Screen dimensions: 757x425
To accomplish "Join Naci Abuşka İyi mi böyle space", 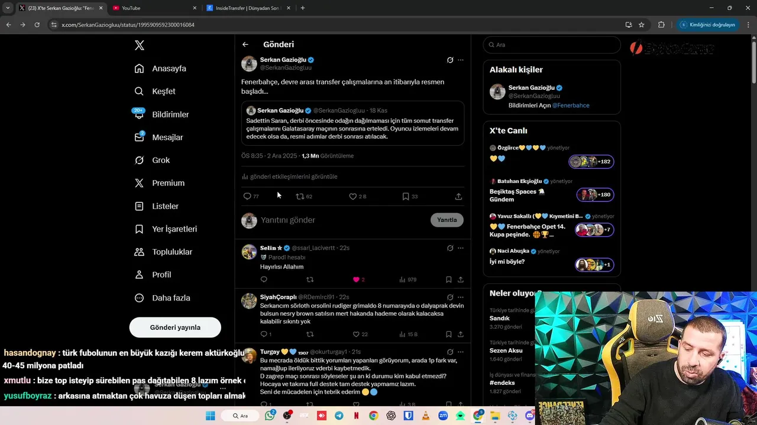I will tap(594, 265).
